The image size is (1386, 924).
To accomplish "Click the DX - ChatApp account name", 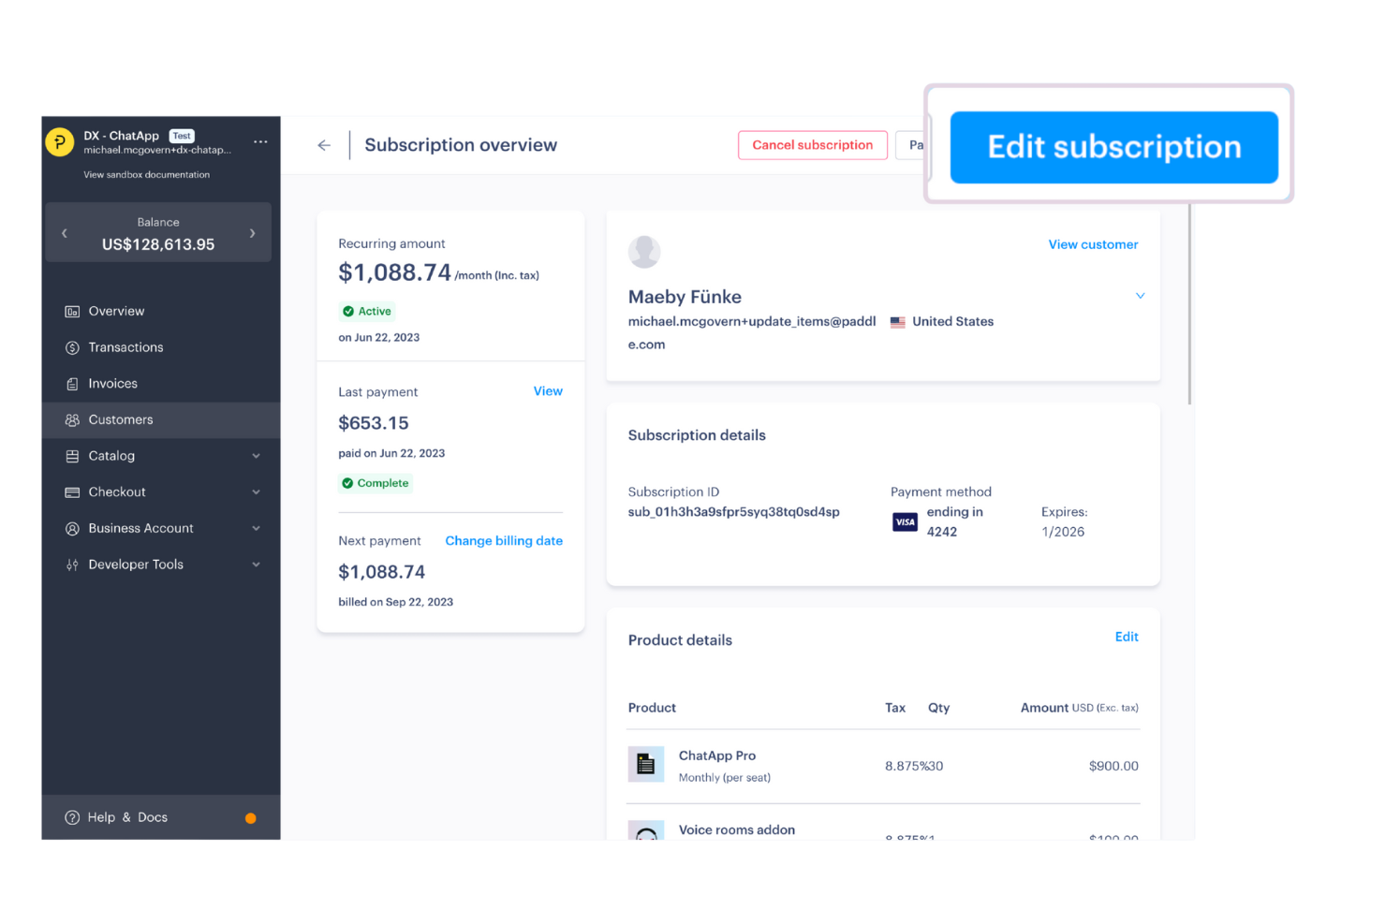I will point(122,136).
